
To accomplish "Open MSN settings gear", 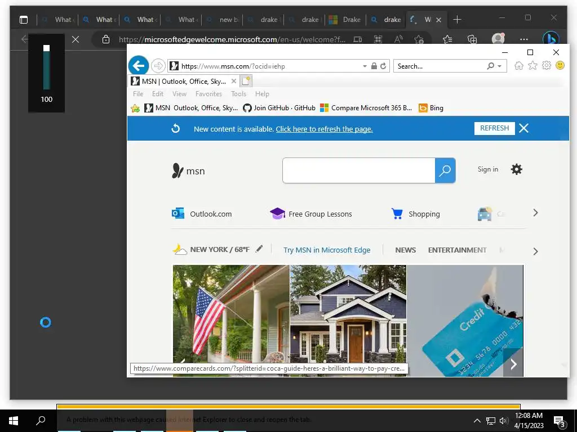I will (516, 169).
